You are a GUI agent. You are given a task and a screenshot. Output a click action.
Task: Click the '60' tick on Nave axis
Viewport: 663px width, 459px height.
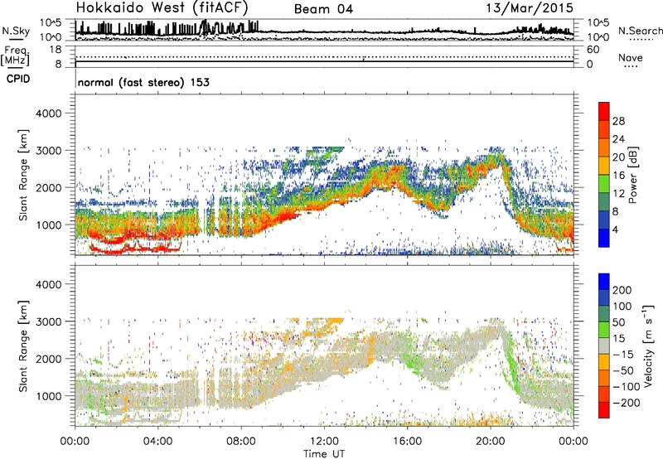[593, 50]
